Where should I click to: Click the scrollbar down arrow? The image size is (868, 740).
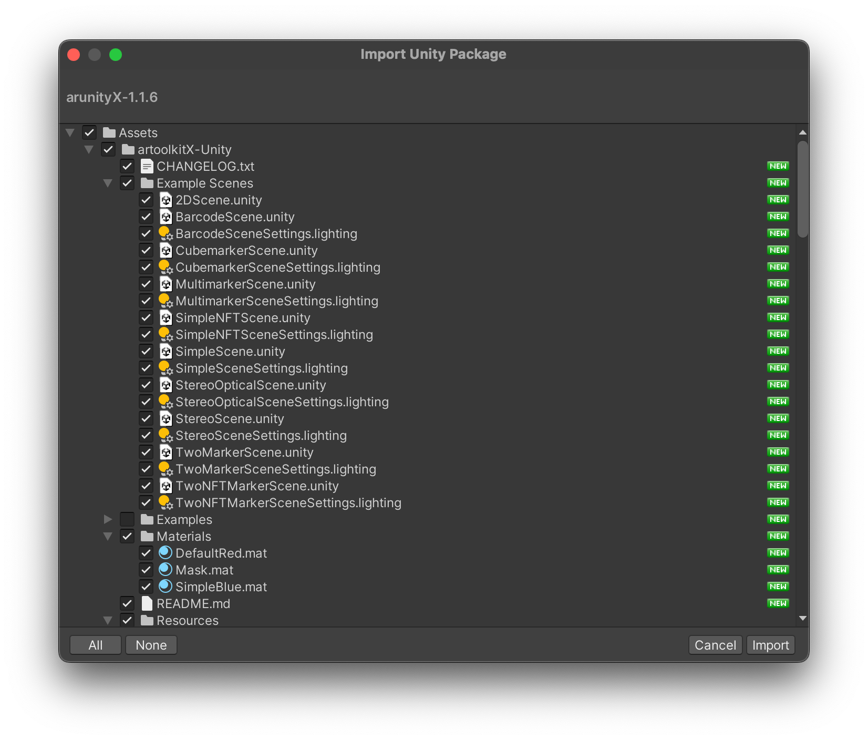pos(802,619)
